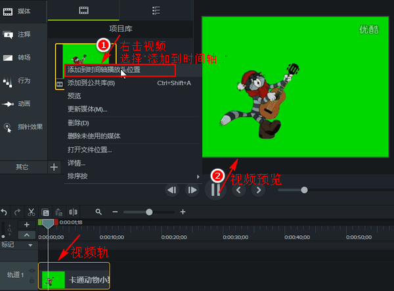The width and height of the screenshot is (394, 291).
Task: Click the 项目库 heading
Action: pyautogui.click(x=121, y=29)
